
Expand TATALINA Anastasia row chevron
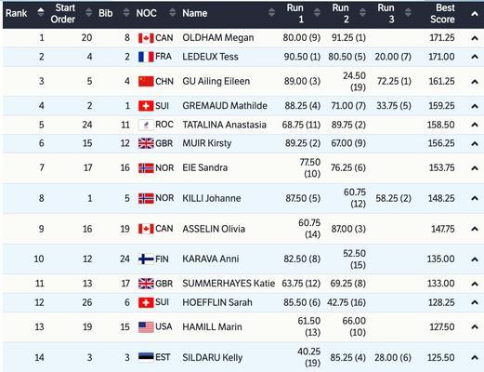point(475,126)
